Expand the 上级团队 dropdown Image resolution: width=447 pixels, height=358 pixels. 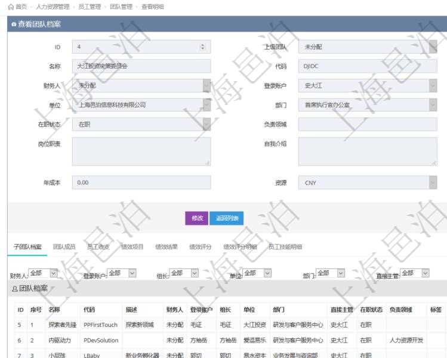point(433,47)
